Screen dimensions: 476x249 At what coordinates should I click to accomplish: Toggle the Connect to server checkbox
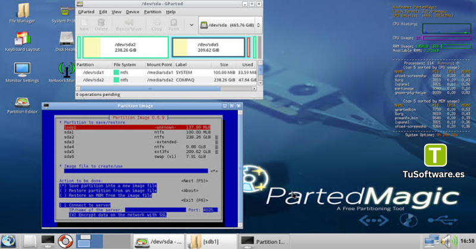85,205
